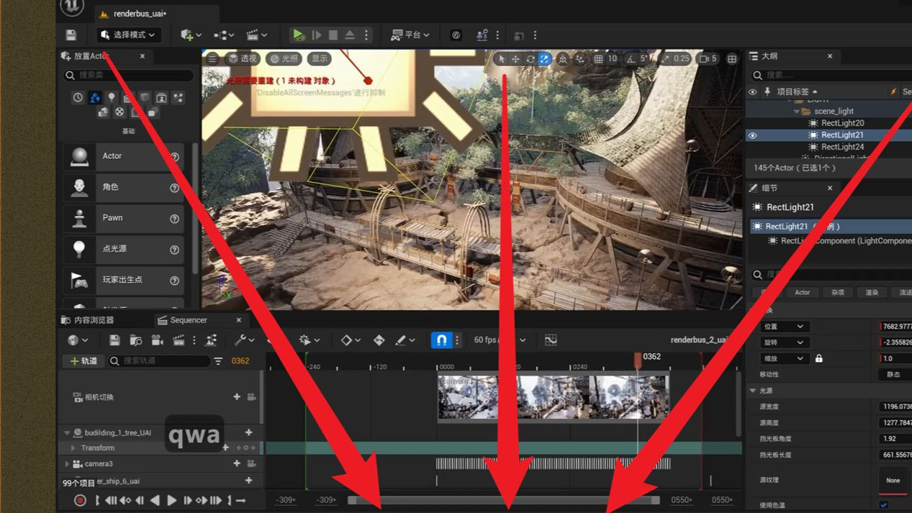Screen dimensions: 912x513
Task: Expand the Transform track row
Action: coord(73,448)
